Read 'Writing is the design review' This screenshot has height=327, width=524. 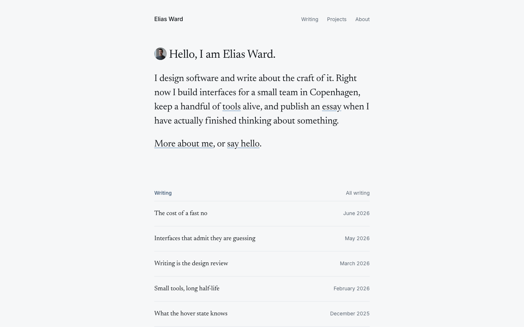(x=191, y=264)
